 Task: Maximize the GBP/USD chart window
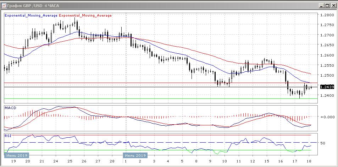327,6
